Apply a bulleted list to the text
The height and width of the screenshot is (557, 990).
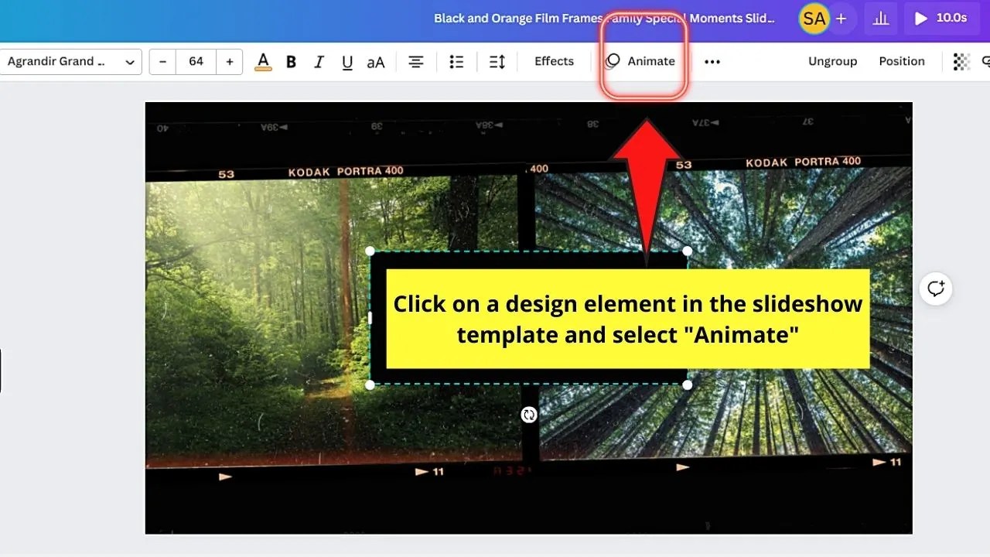[x=456, y=61]
